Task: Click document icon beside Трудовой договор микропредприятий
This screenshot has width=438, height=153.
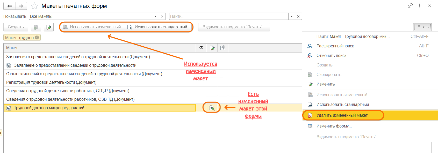Action: click(x=9, y=108)
